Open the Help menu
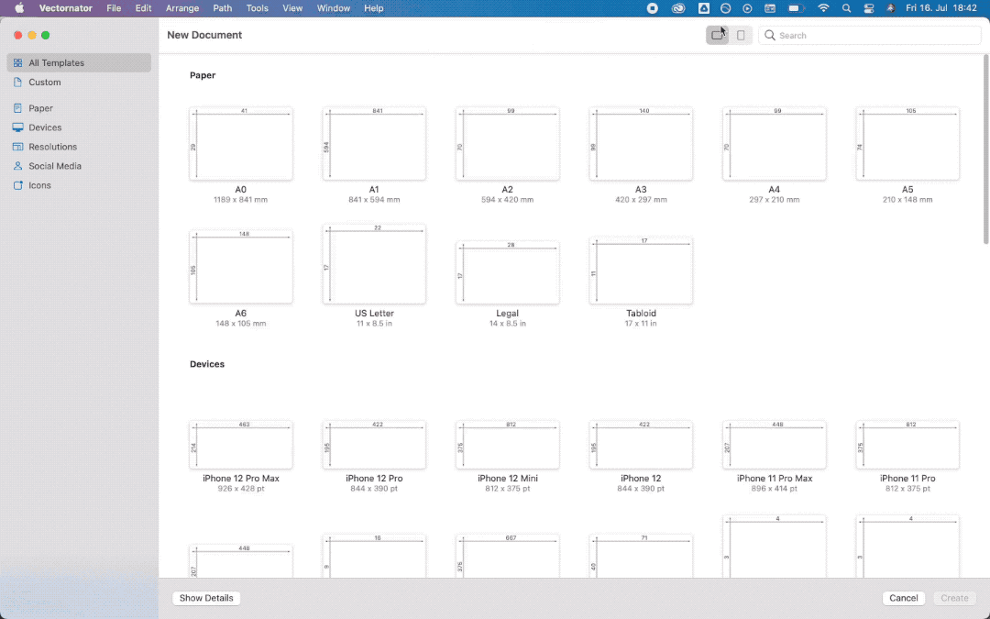 click(x=374, y=8)
